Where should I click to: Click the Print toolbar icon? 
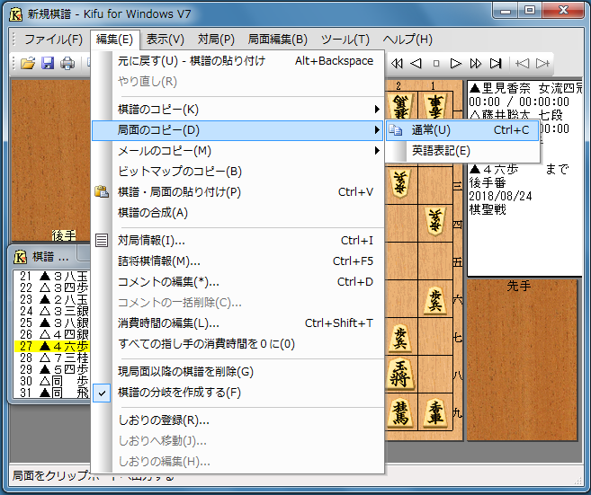pos(67,64)
